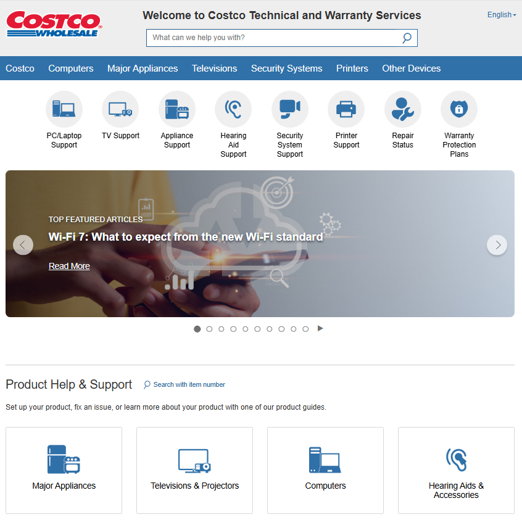Go to previous carousel slide arrow

[x=23, y=245]
